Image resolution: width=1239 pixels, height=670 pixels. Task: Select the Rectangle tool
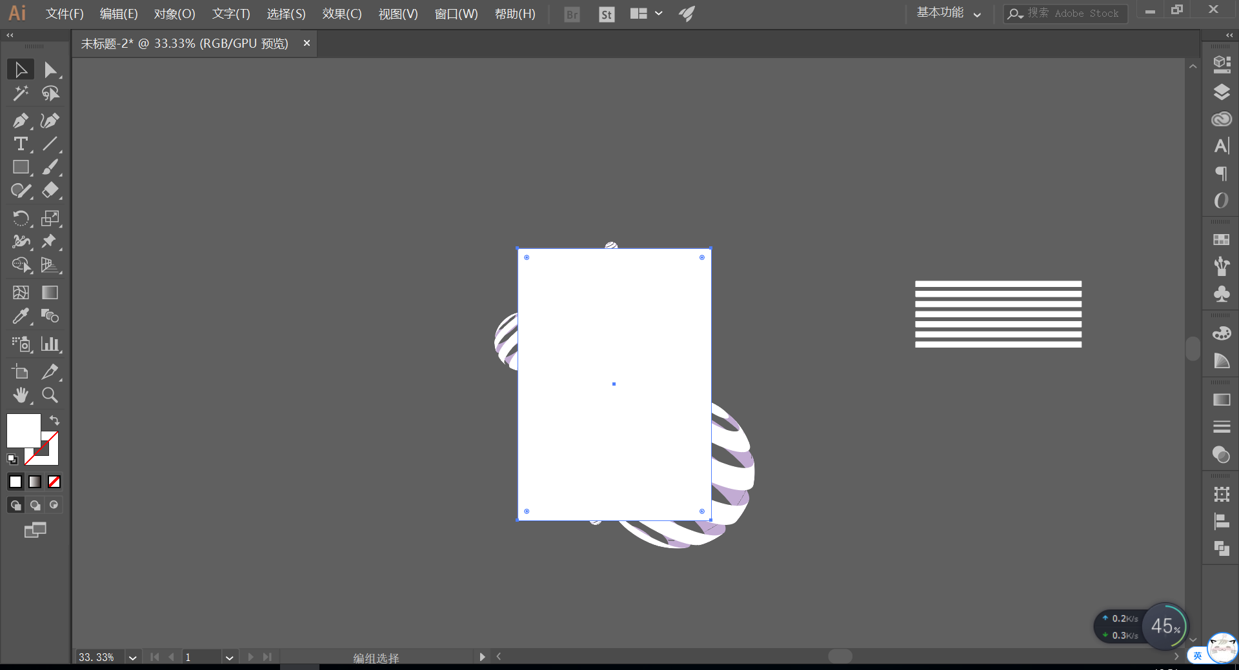click(x=21, y=167)
